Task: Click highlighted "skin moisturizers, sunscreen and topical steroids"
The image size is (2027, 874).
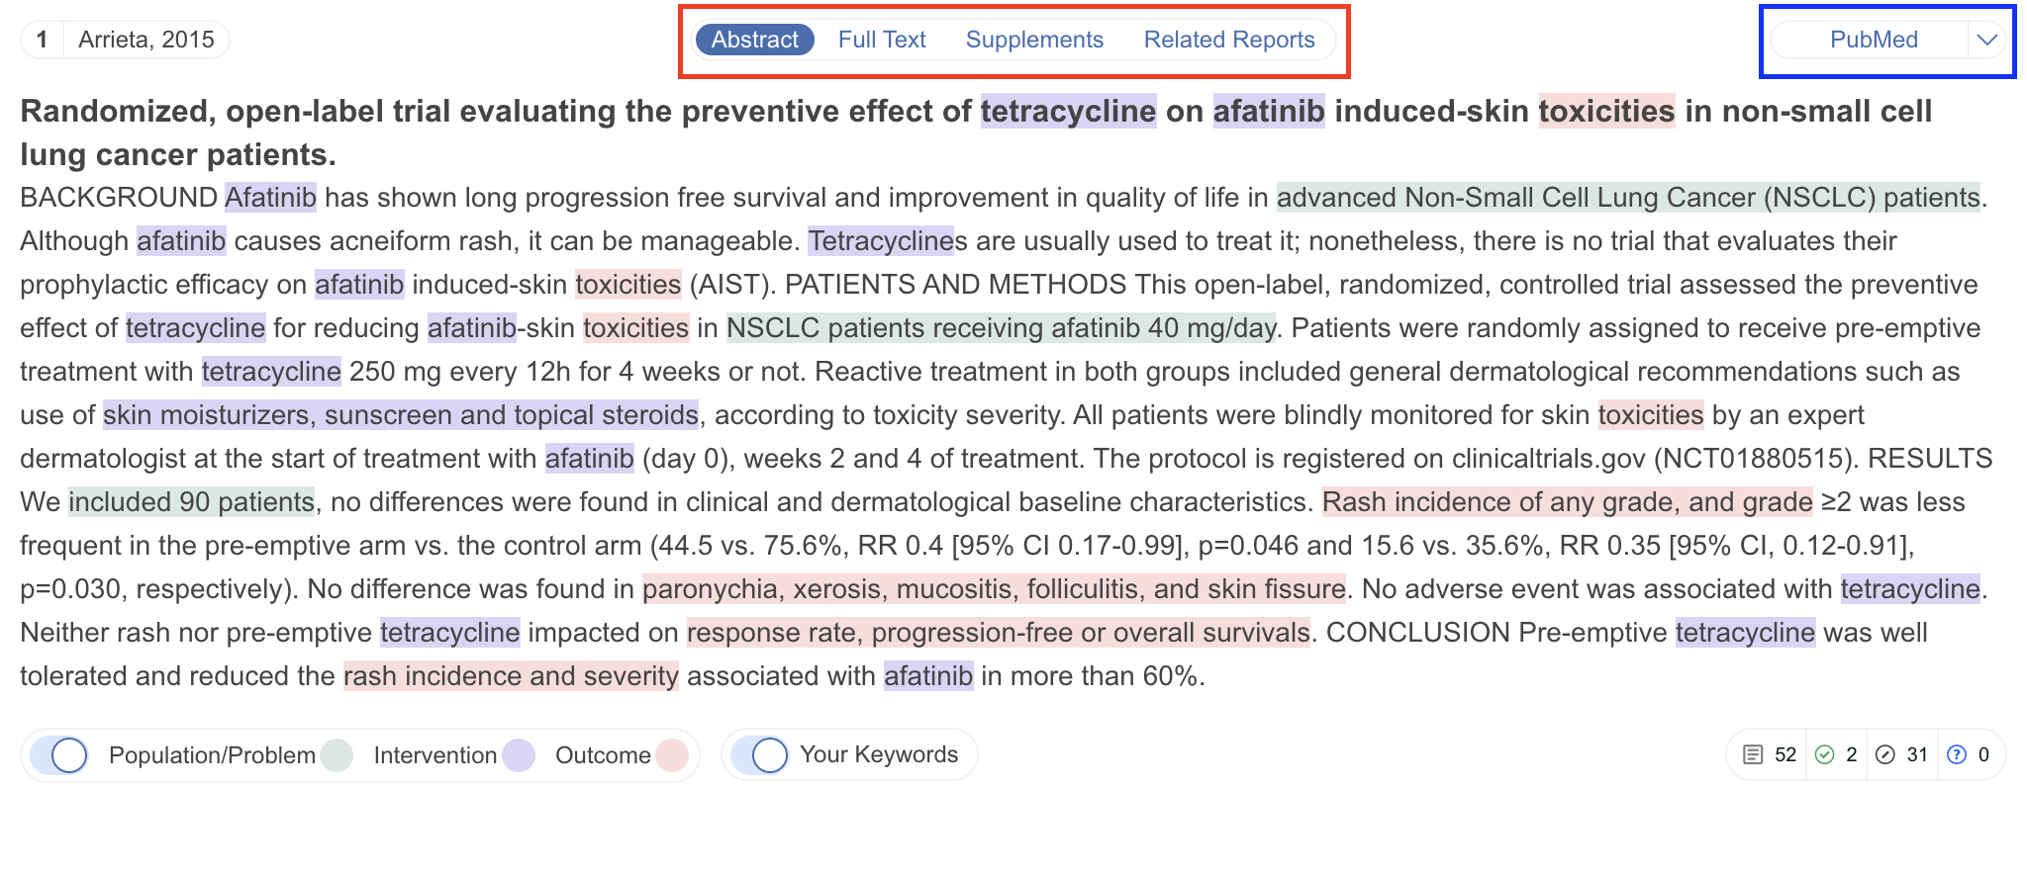Action: pos(400,415)
